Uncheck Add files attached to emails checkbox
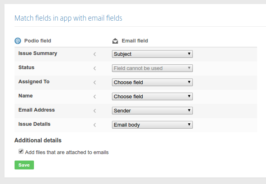Image resolution: width=266 pixels, height=184 pixels. (21, 151)
